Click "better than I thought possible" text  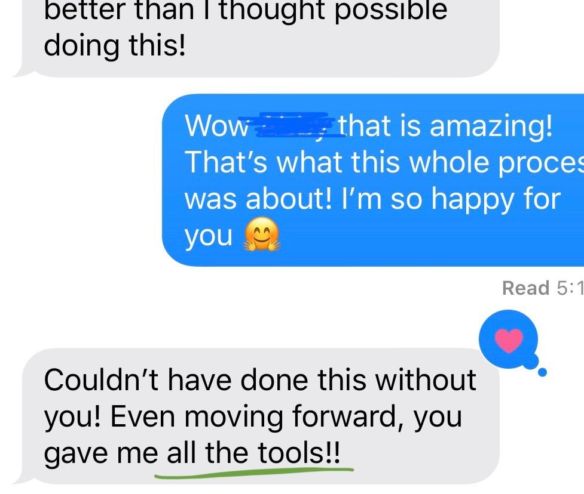[246, 10]
